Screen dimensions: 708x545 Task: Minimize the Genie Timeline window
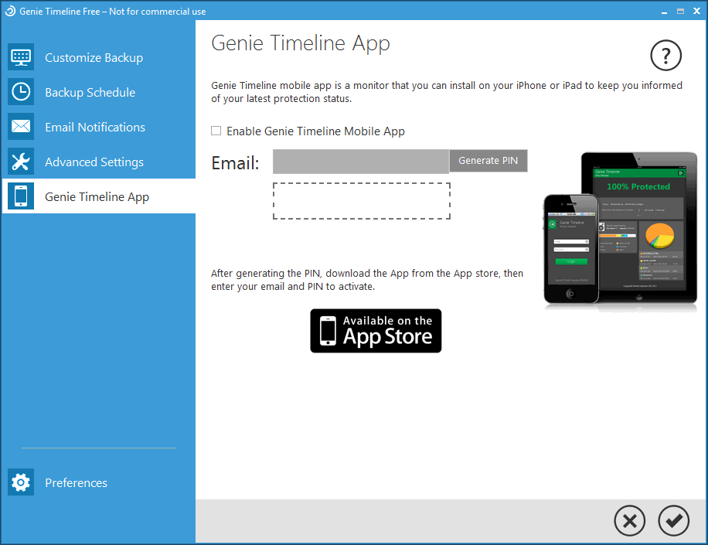pyautogui.click(x=664, y=12)
